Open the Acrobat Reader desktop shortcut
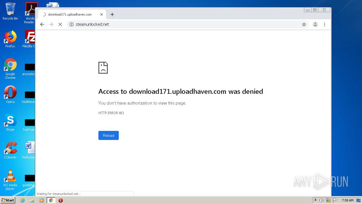This screenshot has width=362, height=204. click(x=30, y=13)
